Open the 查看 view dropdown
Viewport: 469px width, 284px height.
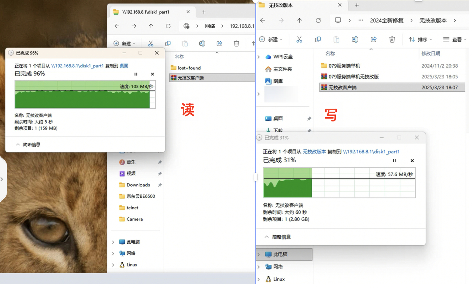coord(455,39)
